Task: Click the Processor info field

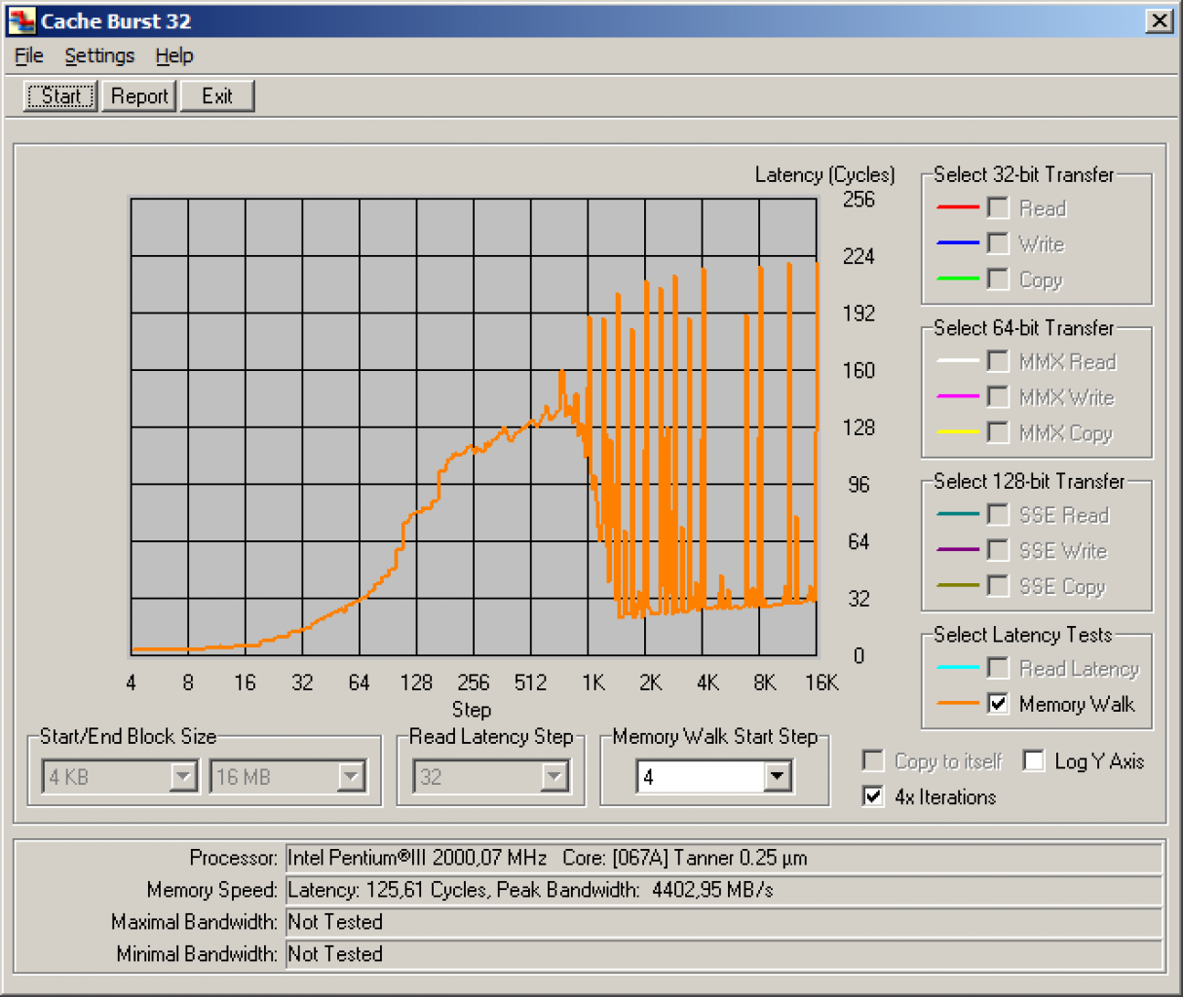Action: (724, 858)
